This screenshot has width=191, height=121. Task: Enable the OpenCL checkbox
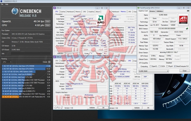151,66
